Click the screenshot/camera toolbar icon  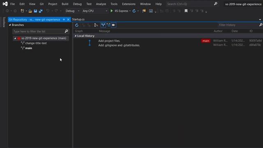click(x=151, y=11)
